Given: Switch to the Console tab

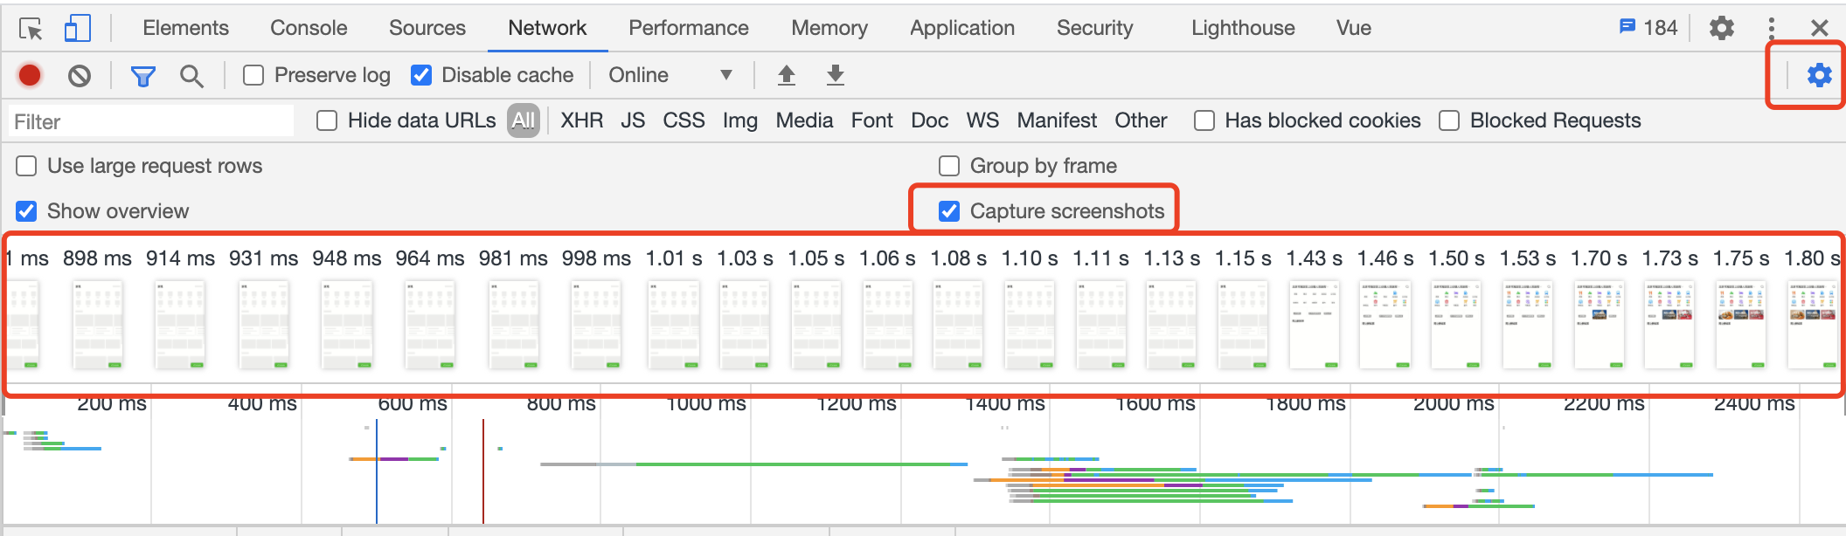Looking at the screenshot, I should [x=309, y=28].
